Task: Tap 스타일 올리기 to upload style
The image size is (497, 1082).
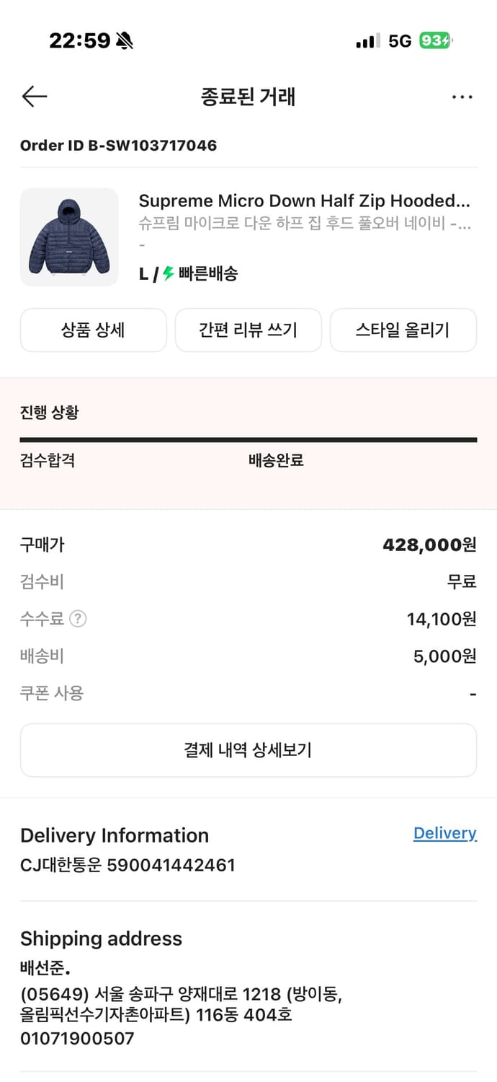Action: [403, 330]
